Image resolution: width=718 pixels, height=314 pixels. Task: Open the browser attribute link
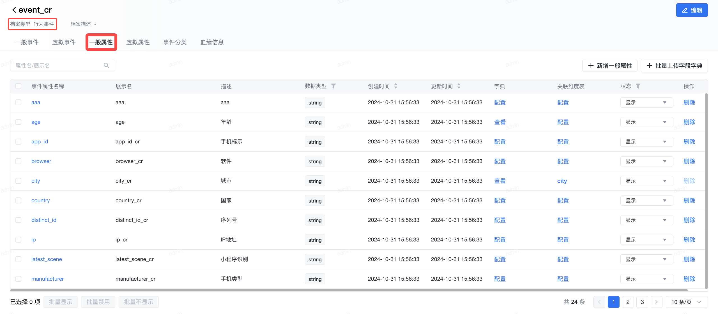[41, 161]
